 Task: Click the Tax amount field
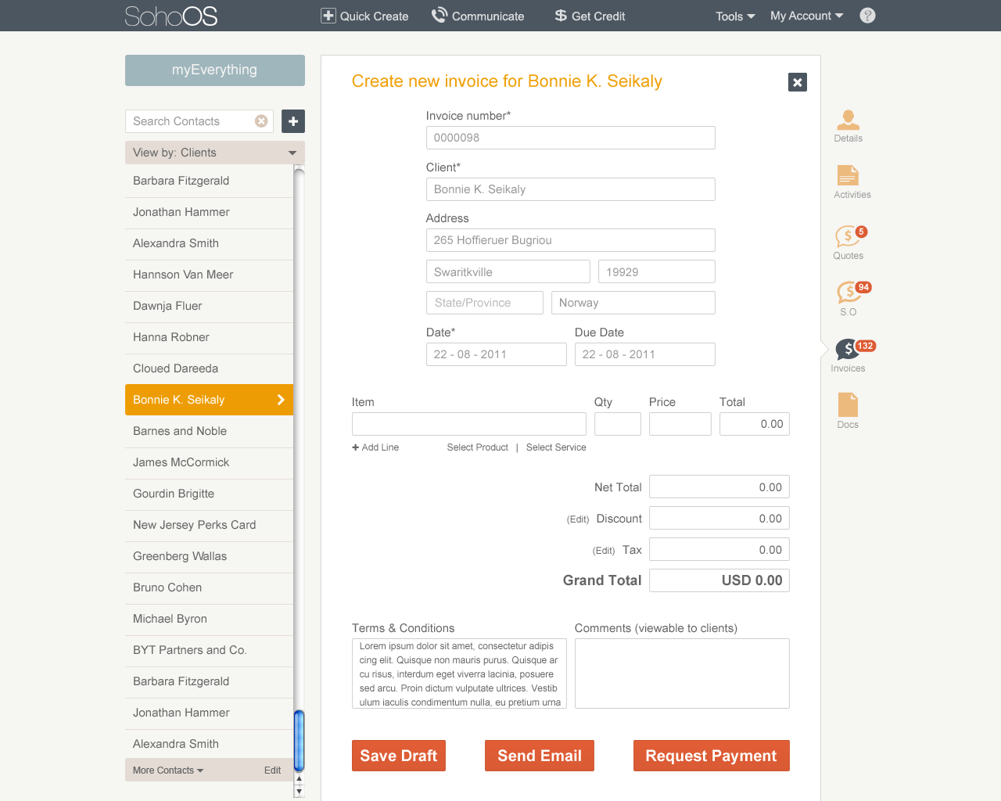tap(719, 549)
